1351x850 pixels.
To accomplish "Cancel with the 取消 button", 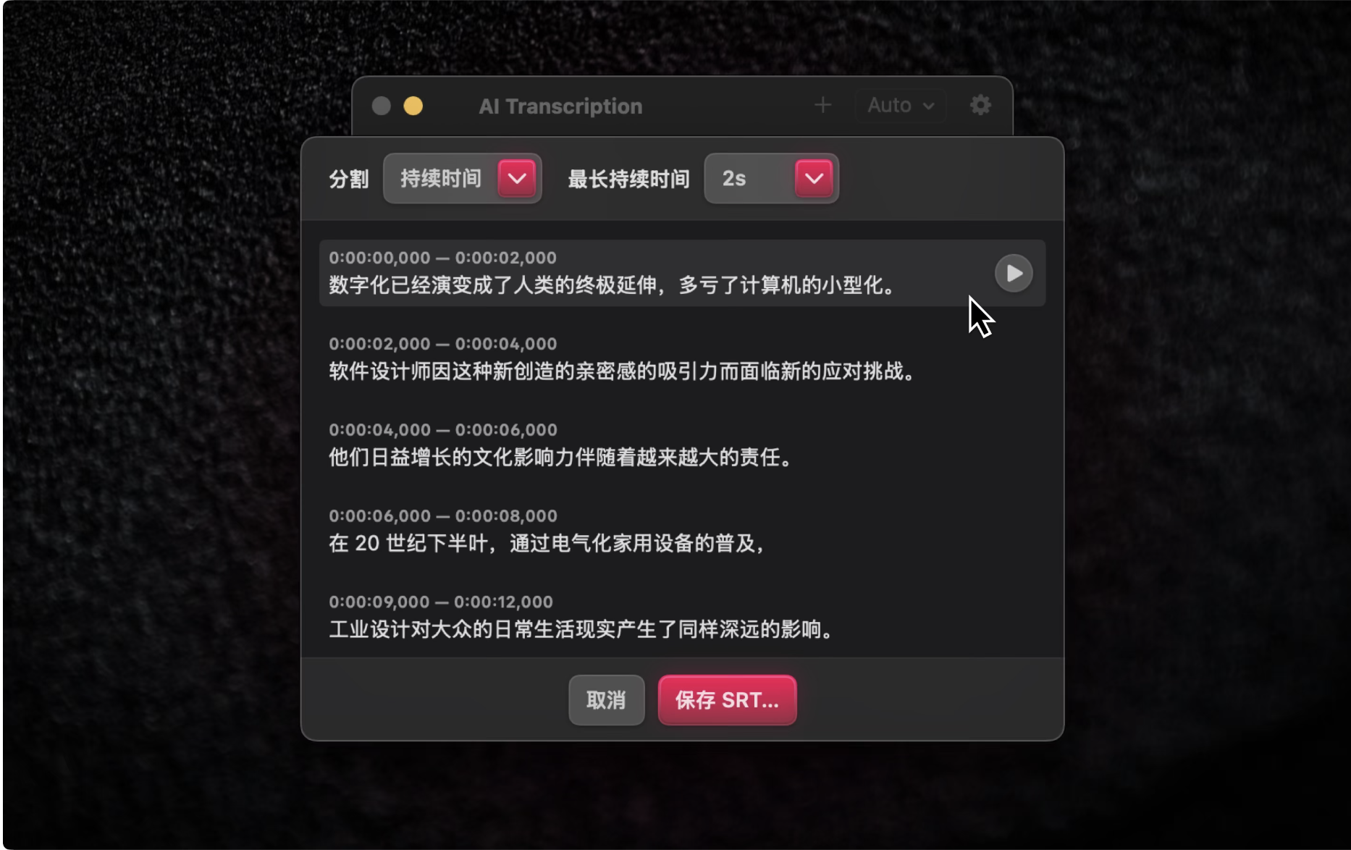I will pyautogui.click(x=607, y=700).
